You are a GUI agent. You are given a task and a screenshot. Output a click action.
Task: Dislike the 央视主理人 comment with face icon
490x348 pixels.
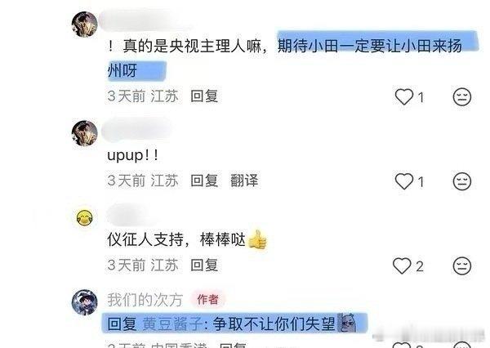point(462,96)
